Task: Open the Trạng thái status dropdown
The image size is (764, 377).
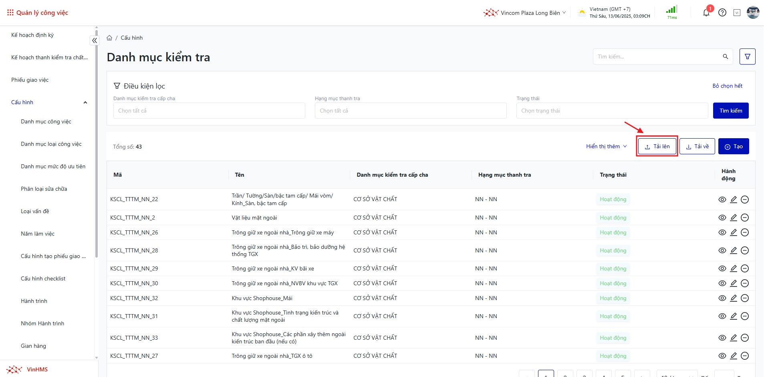Action: click(612, 111)
